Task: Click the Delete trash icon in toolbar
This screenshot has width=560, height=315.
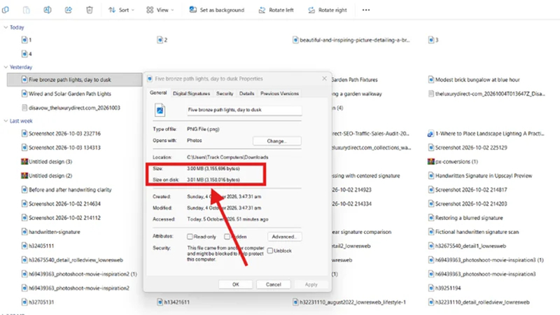Action: 90,10
